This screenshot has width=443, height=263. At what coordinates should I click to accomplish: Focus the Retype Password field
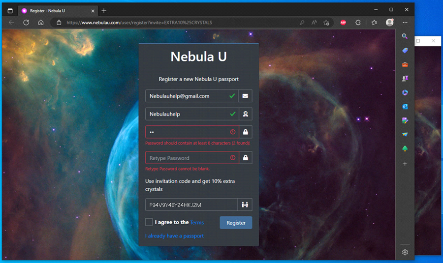click(x=192, y=158)
